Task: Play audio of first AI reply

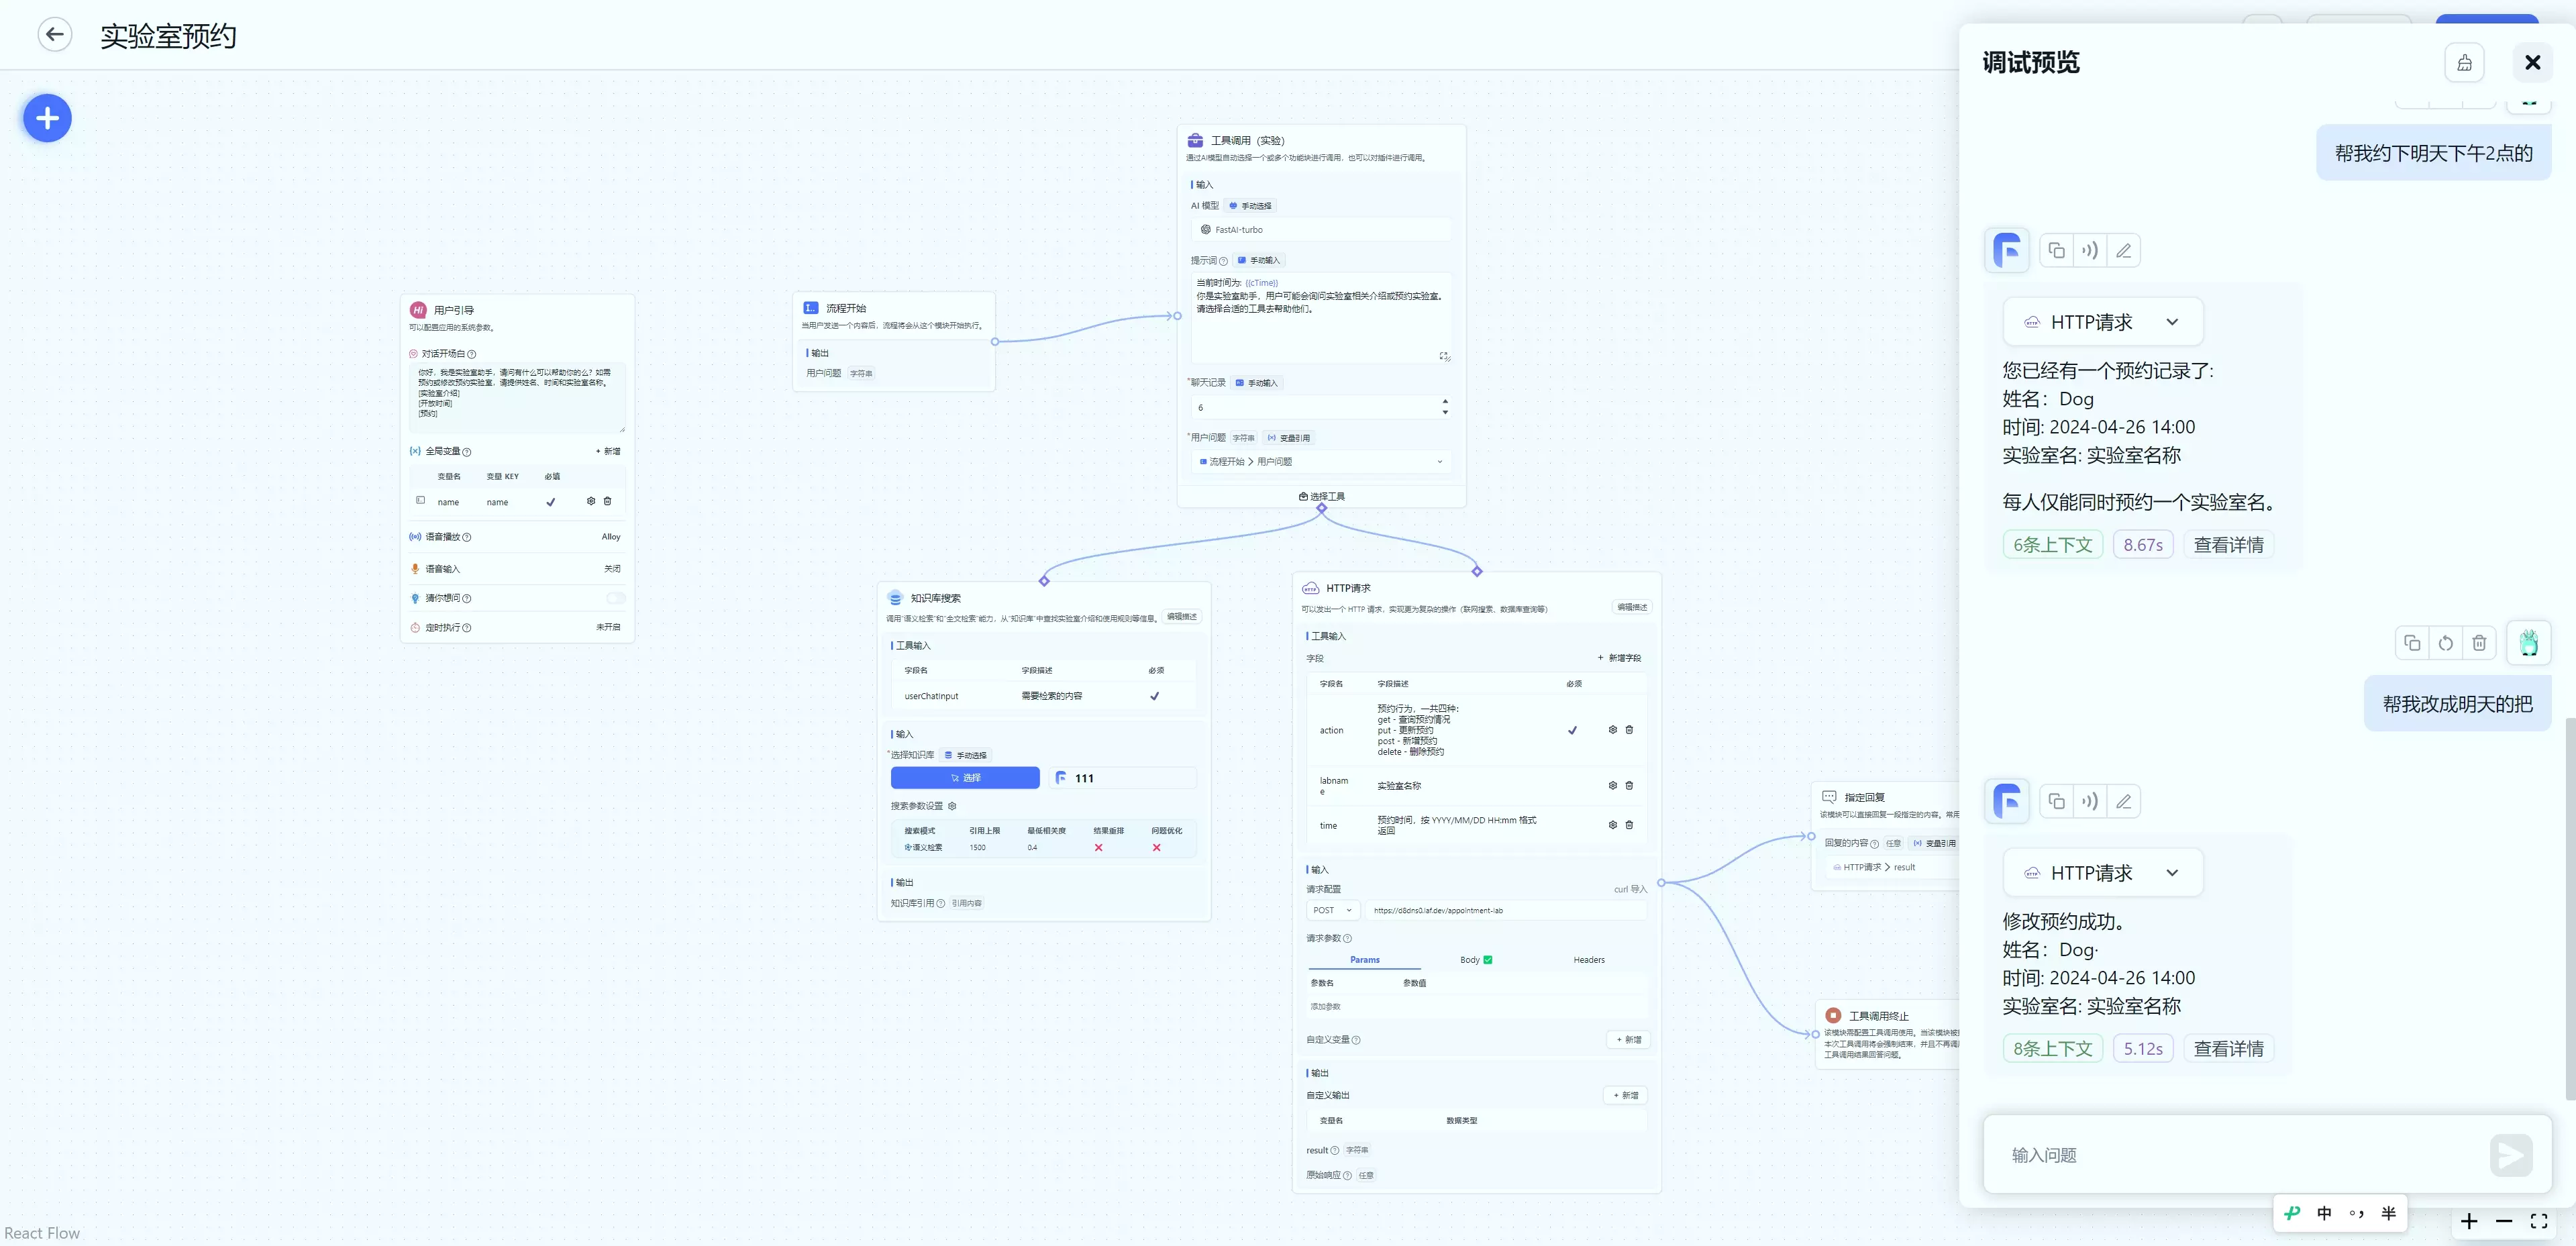Action: [x=2090, y=251]
